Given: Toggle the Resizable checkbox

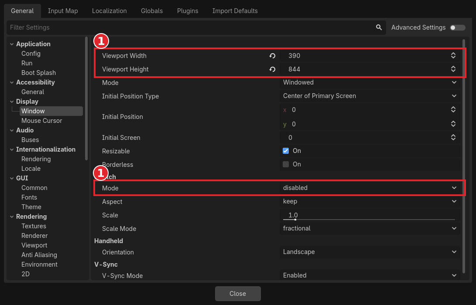Looking at the screenshot, I should point(286,151).
